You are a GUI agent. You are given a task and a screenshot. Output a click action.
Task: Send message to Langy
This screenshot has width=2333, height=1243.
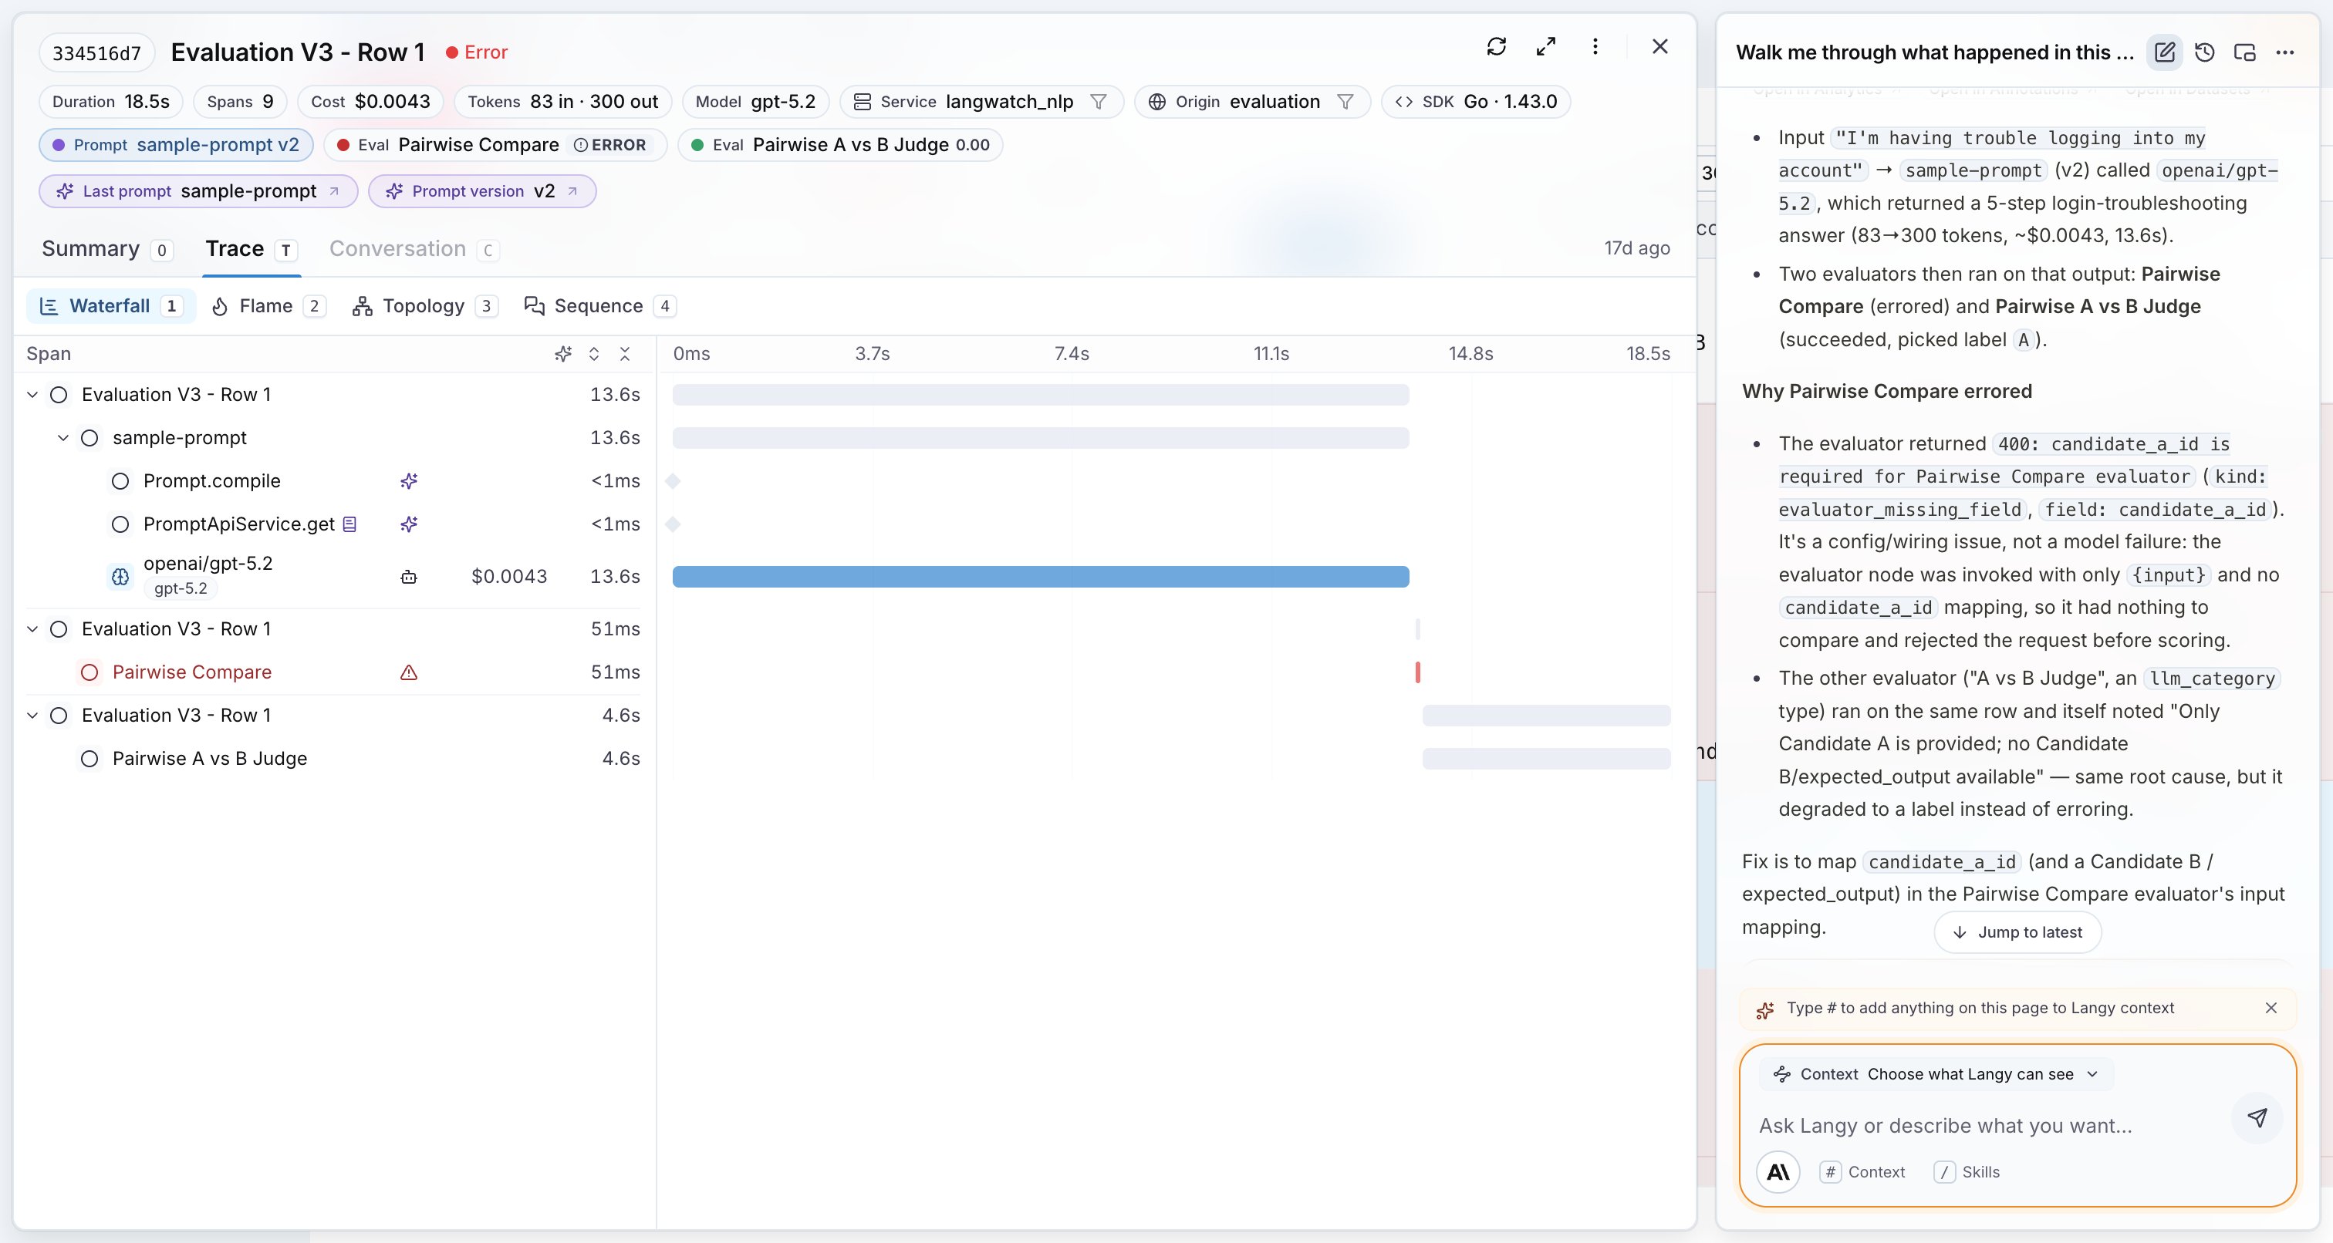tap(2258, 1117)
